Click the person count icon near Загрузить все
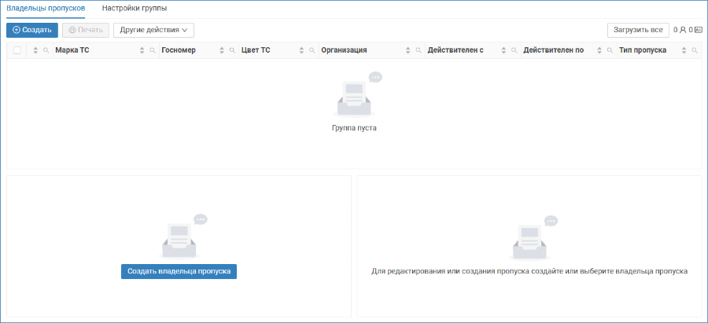This screenshot has width=708, height=323. coord(683,30)
